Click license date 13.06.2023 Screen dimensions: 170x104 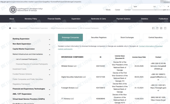point(139,99)
